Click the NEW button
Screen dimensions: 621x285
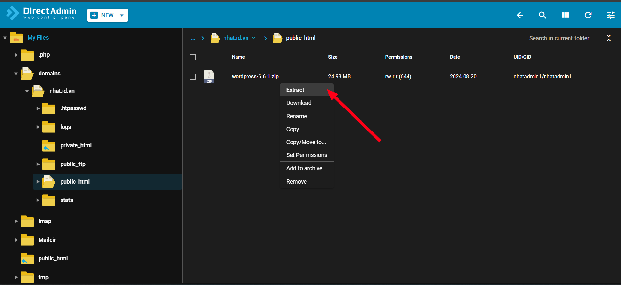(108, 15)
